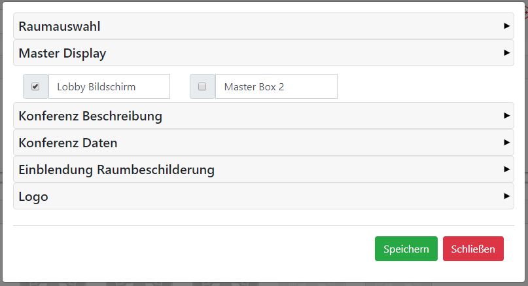Expand the Raumauswahl arrow icon
The image size is (528, 286).
click(507, 26)
